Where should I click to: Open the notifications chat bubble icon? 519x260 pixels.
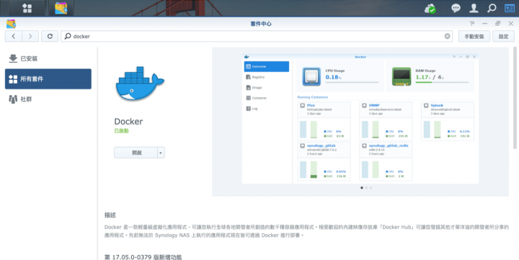(x=456, y=8)
